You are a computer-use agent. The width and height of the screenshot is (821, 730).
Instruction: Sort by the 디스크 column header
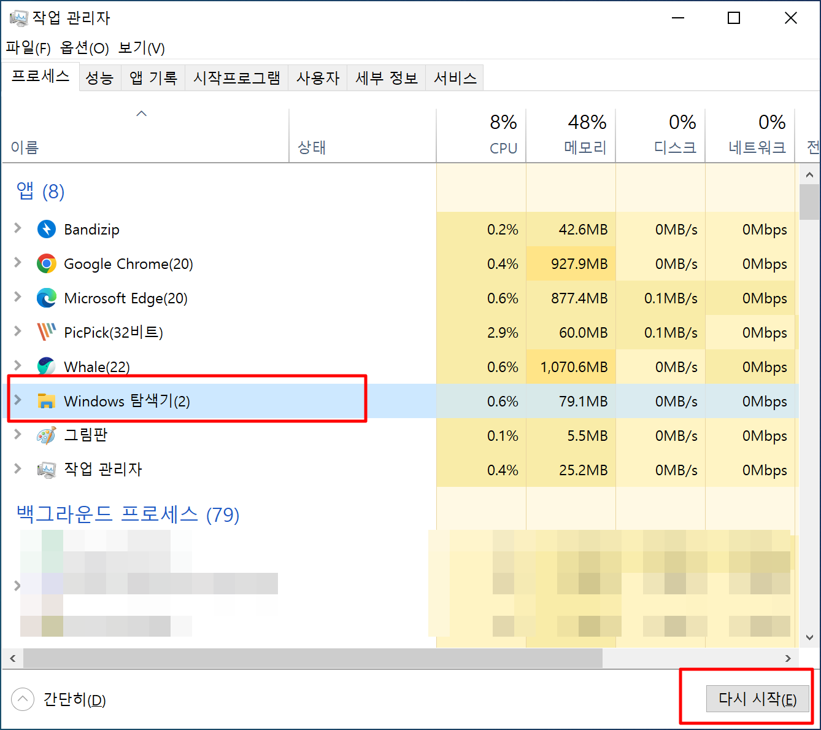(660, 136)
